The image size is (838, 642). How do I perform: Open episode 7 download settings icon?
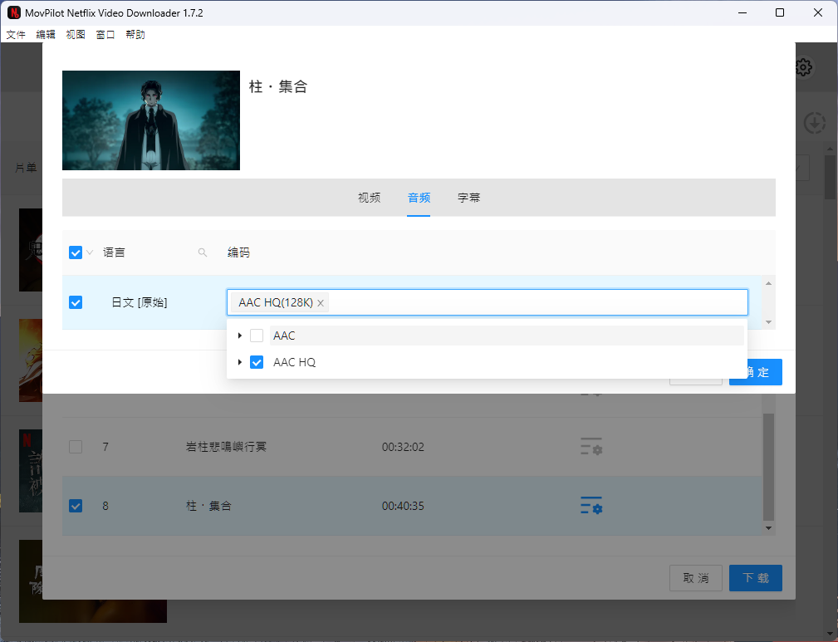(x=591, y=447)
